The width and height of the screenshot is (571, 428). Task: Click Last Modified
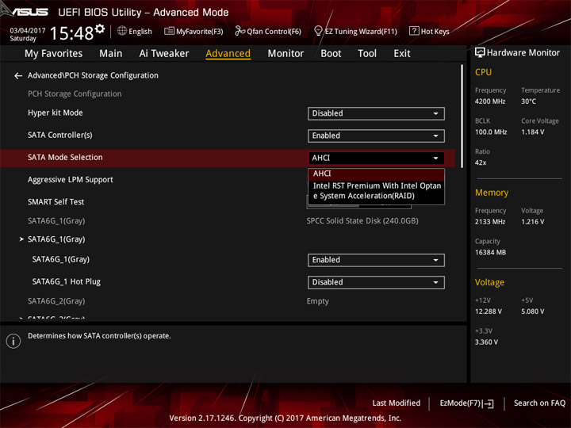pyautogui.click(x=397, y=403)
